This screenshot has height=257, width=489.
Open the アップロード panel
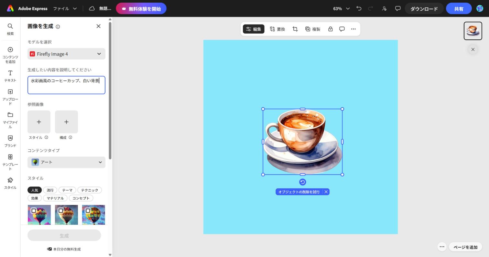tap(10, 97)
